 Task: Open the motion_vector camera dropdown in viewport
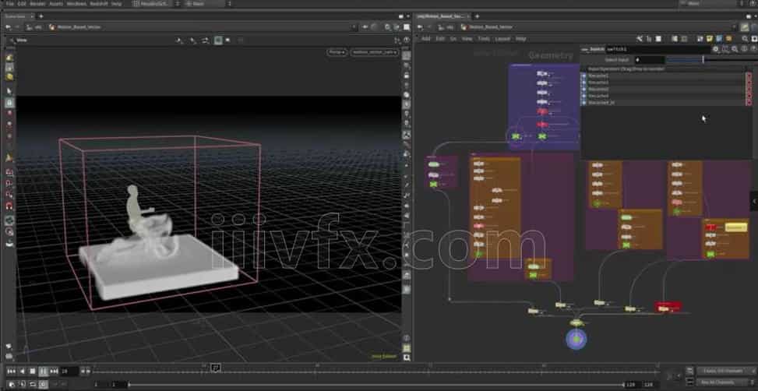pos(374,52)
